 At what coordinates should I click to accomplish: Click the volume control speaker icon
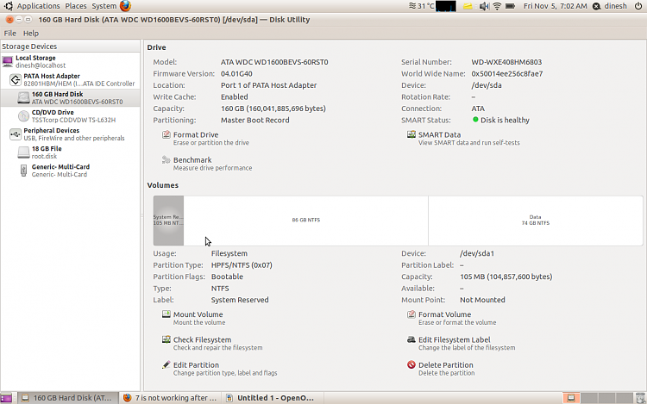[x=484, y=6]
